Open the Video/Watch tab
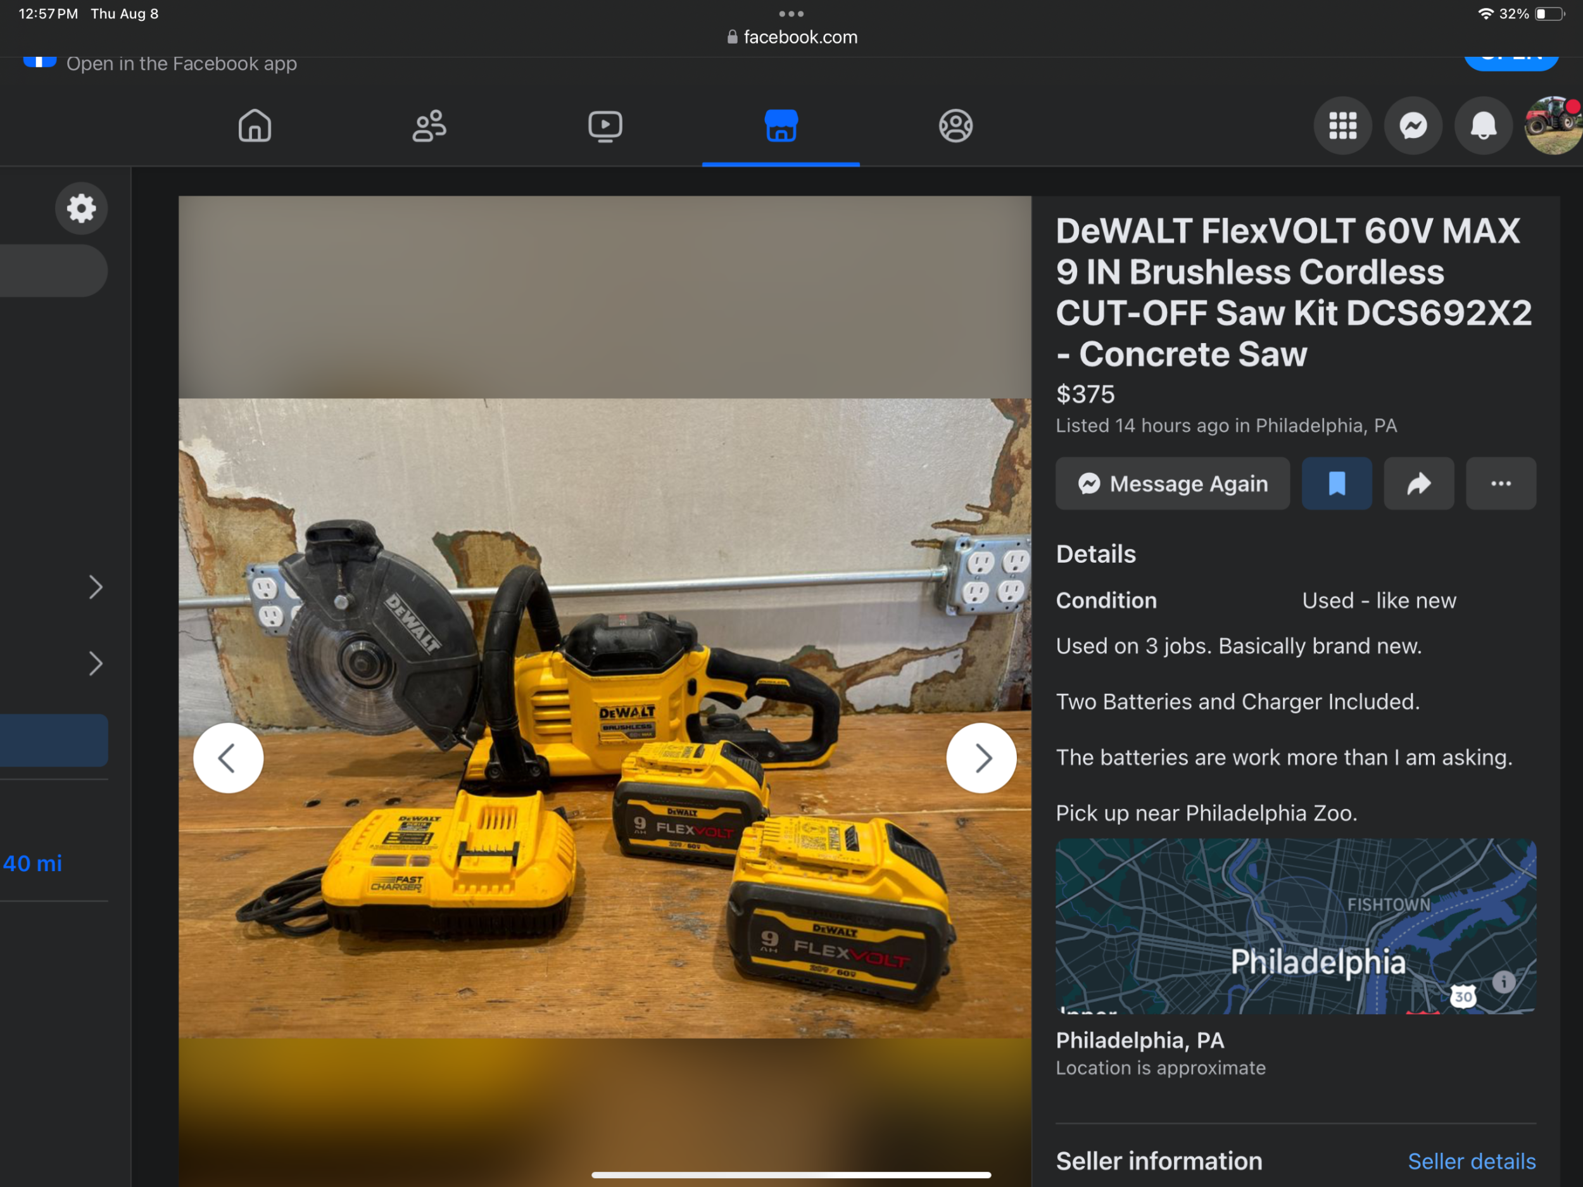This screenshot has width=1583, height=1187. (605, 126)
